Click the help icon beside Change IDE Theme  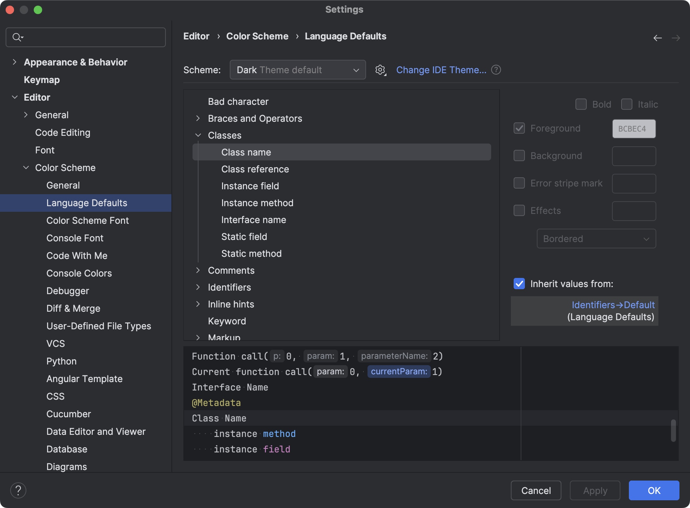[496, 70]
